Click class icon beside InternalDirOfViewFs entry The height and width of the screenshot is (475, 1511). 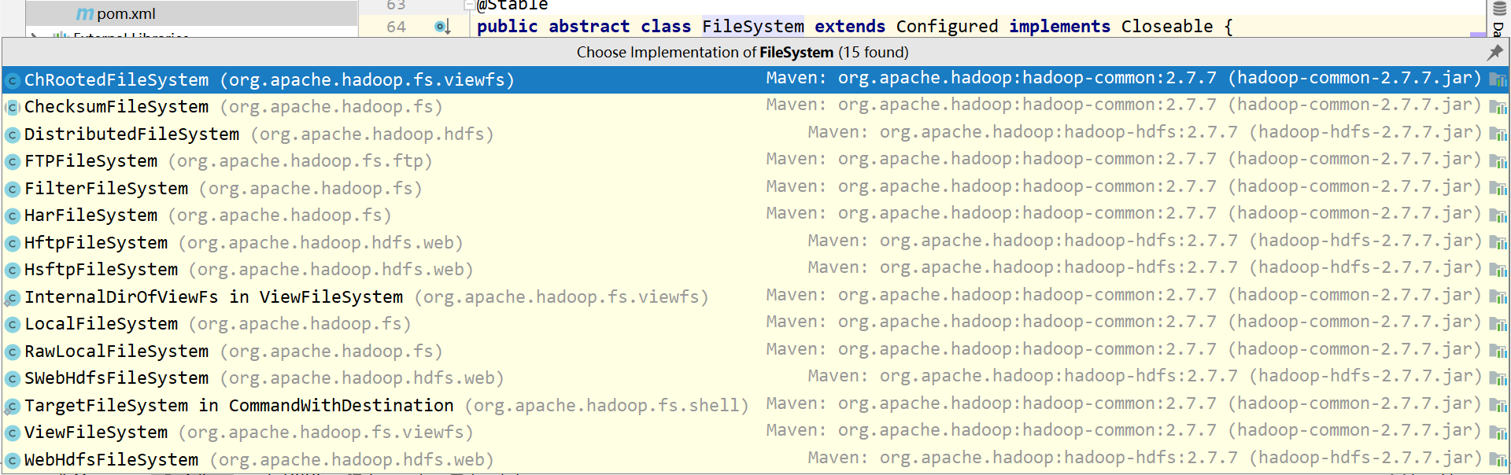tap(13, 297)
